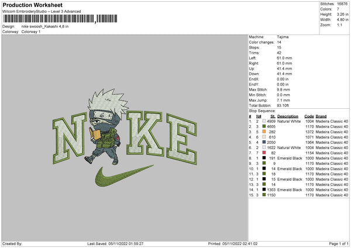Click the Zoom value 1:1
This screenshot has height=248, width=351.
point(339,25)
